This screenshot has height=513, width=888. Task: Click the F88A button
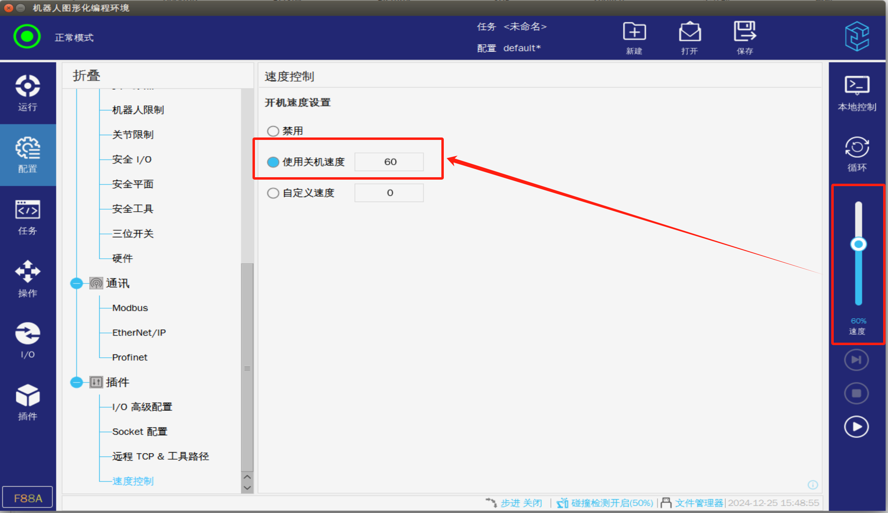tap(28, 498)
